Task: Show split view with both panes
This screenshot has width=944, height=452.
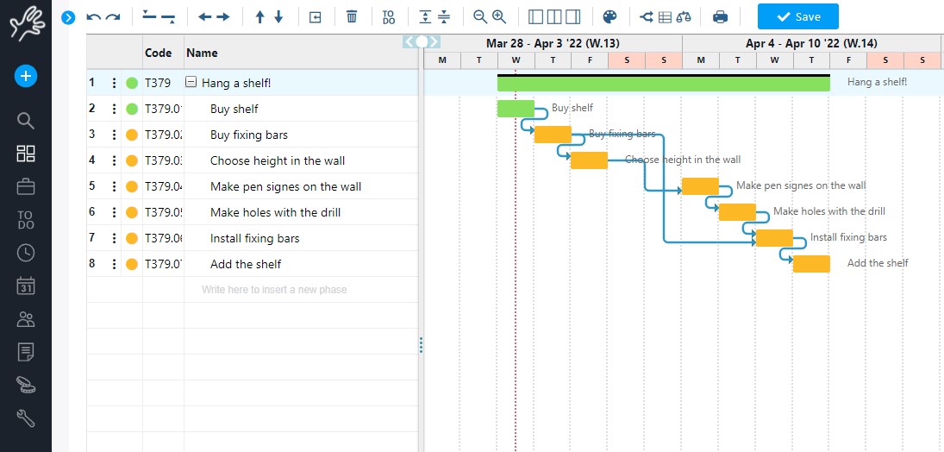Action: [554, 16]
